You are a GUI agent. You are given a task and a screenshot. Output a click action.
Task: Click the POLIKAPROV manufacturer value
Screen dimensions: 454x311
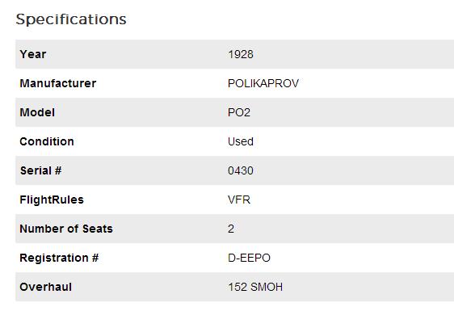263,83
